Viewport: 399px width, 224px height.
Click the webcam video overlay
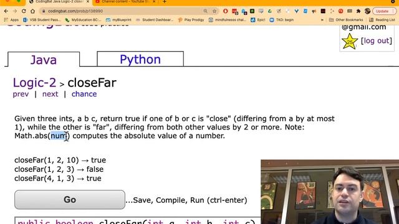(330, 192)
